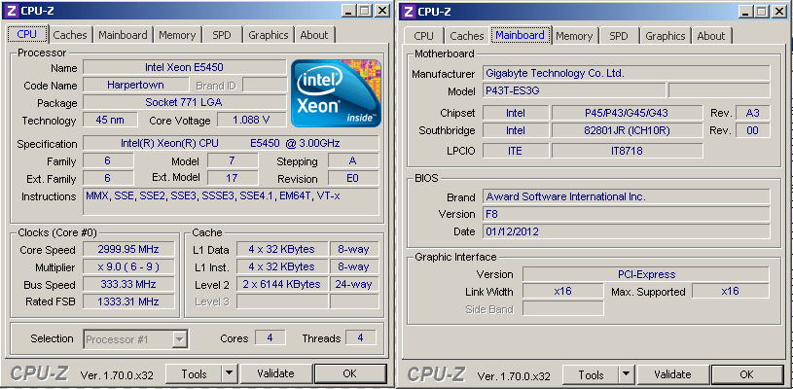Open Memory tab in left window
793x389 pixels.
pos(177,35)
